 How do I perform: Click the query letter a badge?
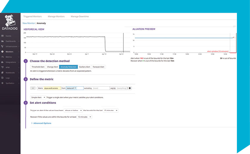[x=33, y=88]
